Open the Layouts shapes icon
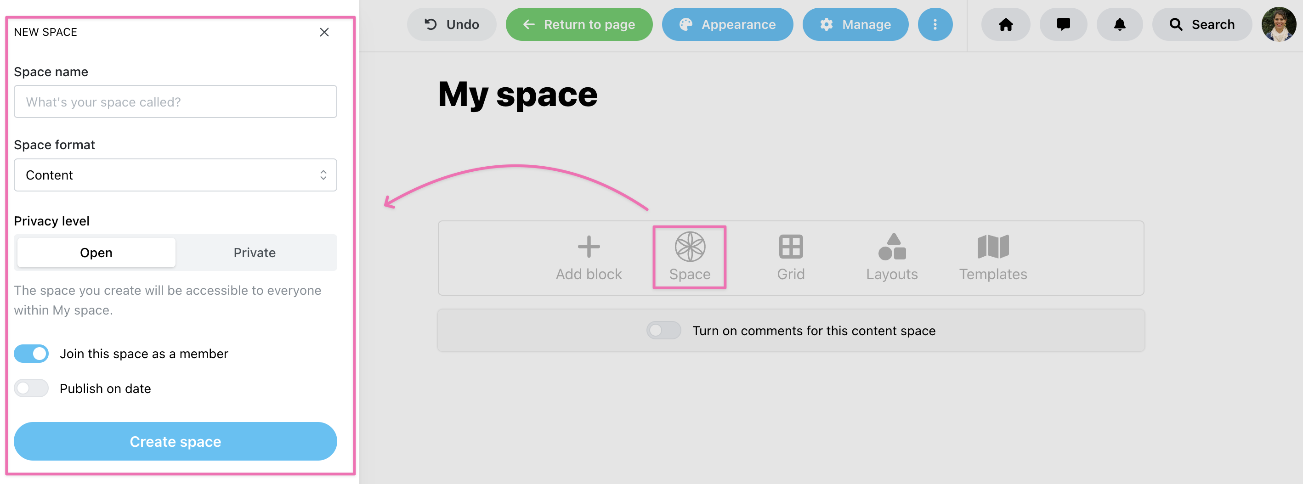Screen dimensions: 1303x484 coord(892,247)
